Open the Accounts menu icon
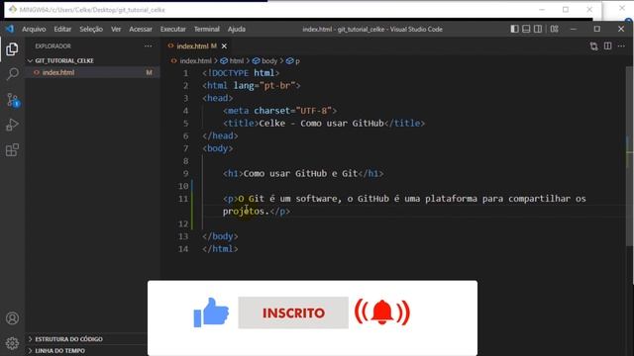634x356 pixels. tap(12, 318)
